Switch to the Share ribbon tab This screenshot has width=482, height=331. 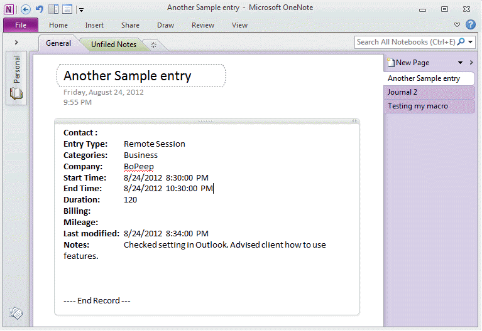[130, 25]
